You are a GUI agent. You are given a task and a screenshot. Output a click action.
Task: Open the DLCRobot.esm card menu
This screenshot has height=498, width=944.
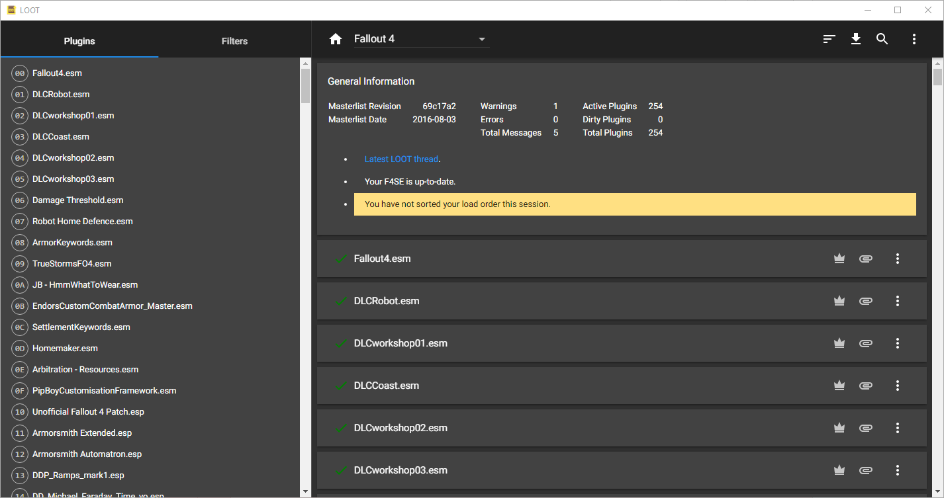[898, 301]
